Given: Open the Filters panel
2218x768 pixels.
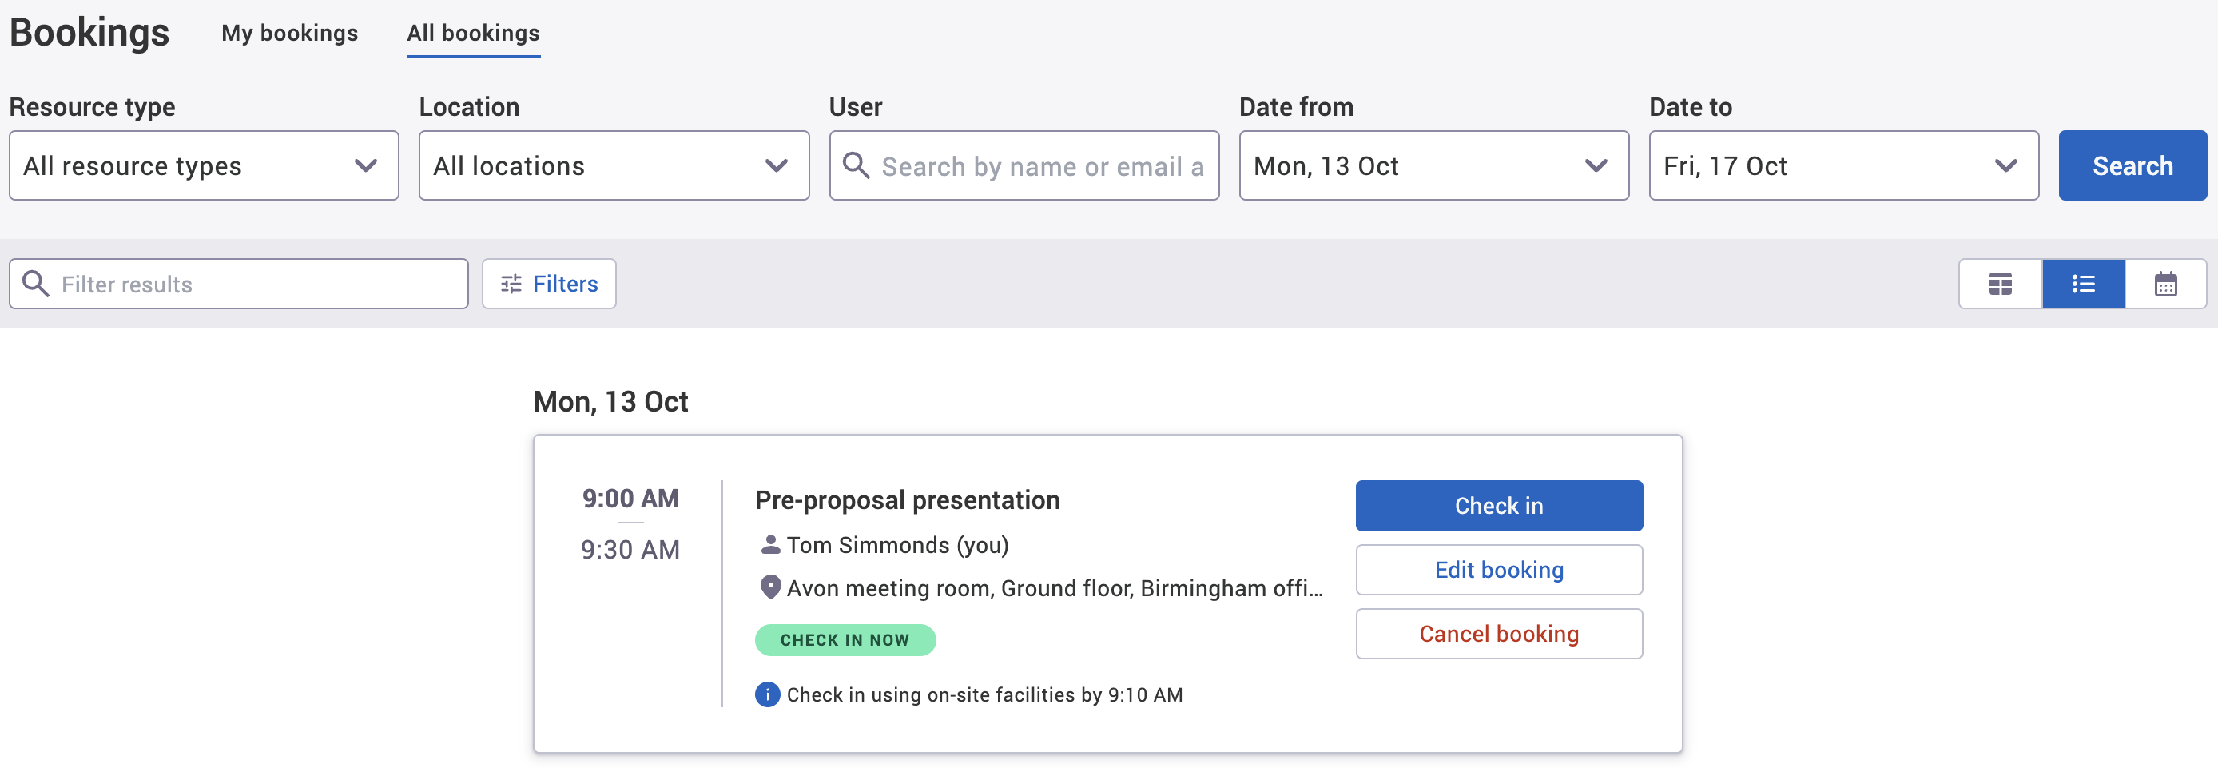Looking at the screenshot, I should point(548,283).
